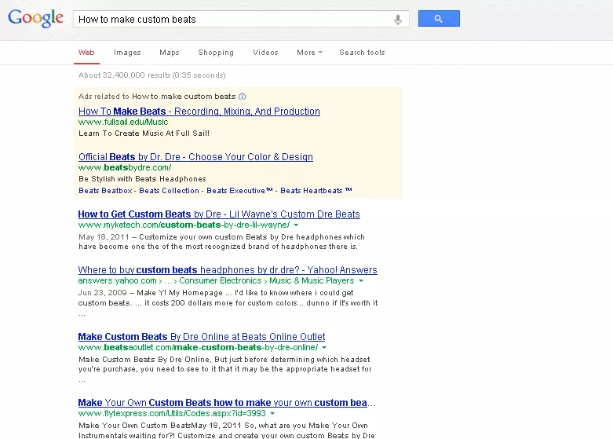The height and width of the screenshot is (439, 613).
Task: Click the www.fullsail.edu/Music ad URL
Action: (123, 122)
